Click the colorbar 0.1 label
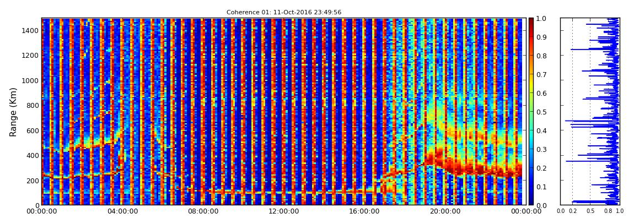The height and width of the screenshot is (224, 634). pyautogui.click(x=541, y=187)
